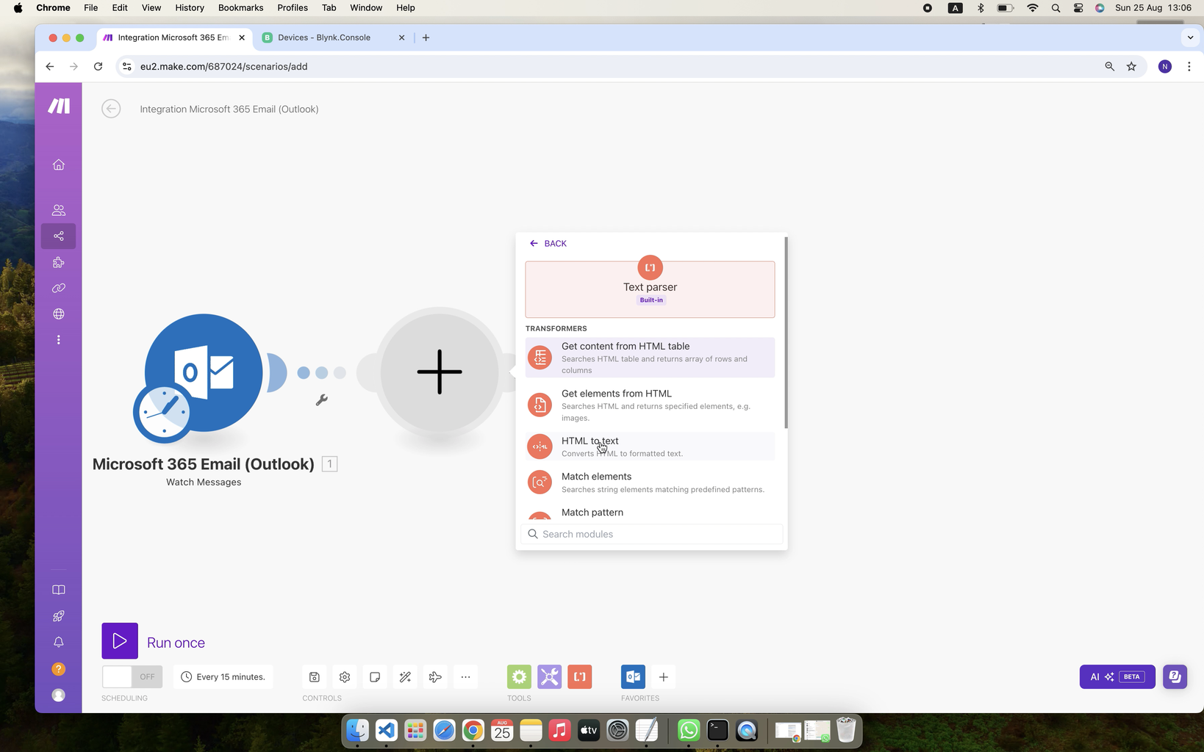Click the scenario name title text
Screen dimensions: 1204x752
coord(229,109)
